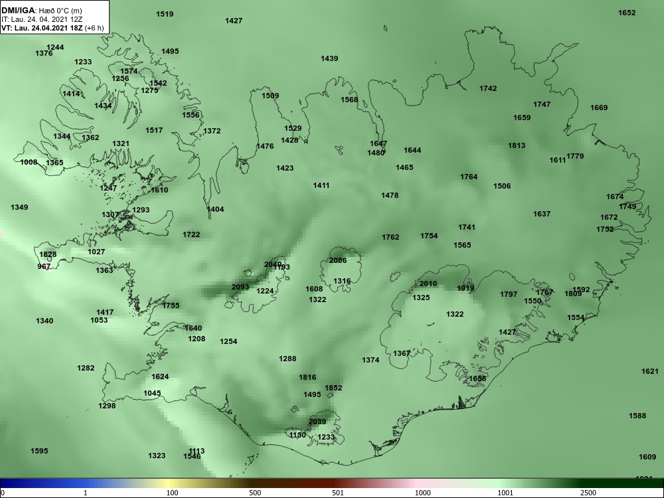
Task: Pick the pink band near legend value 1000
Action: point(419,483)
